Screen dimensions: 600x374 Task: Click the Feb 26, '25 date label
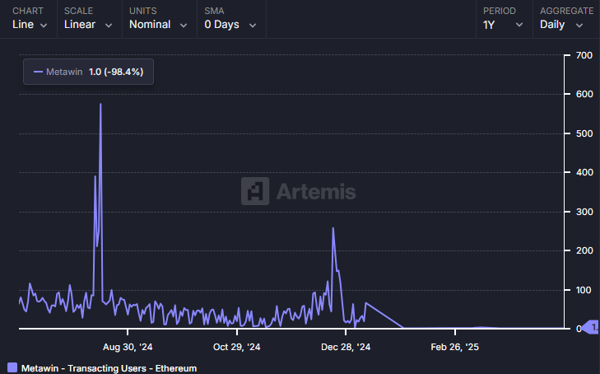[x=454, y=347]
